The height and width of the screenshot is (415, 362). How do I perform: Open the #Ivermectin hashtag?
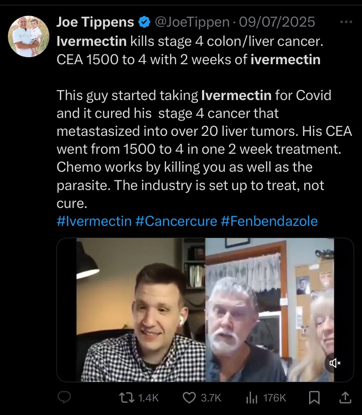[94, 221]
